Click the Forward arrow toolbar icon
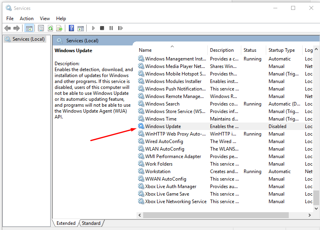This screenshot has width=320, height=230. click(17, 28)
